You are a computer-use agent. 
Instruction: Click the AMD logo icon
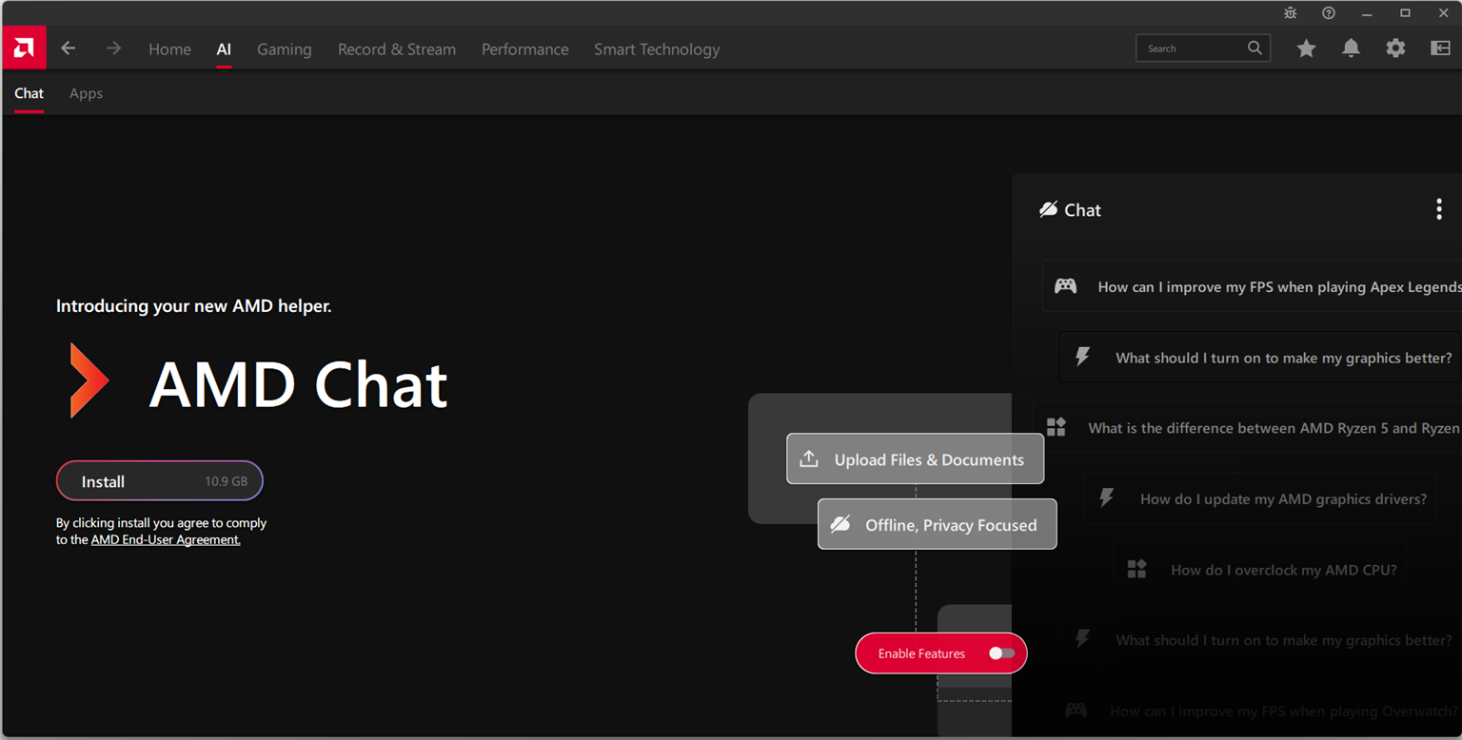(24, 48)
